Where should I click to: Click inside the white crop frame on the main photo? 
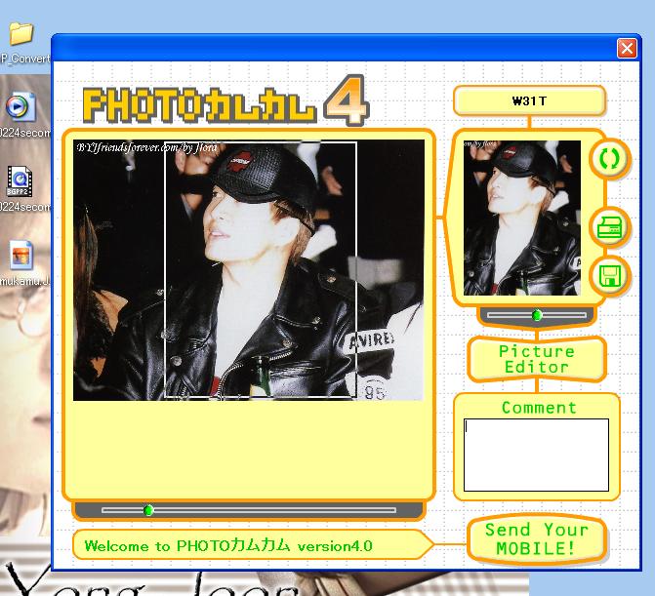pos(260,269)
